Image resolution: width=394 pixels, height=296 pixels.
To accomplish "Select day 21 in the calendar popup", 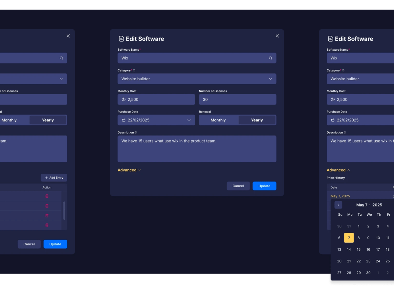I will [349, 261].
